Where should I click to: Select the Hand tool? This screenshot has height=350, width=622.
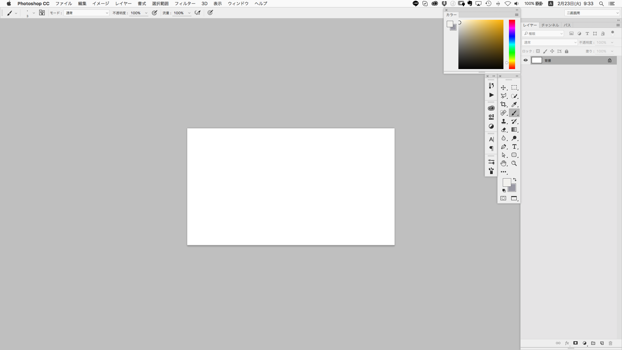[503, 163]
